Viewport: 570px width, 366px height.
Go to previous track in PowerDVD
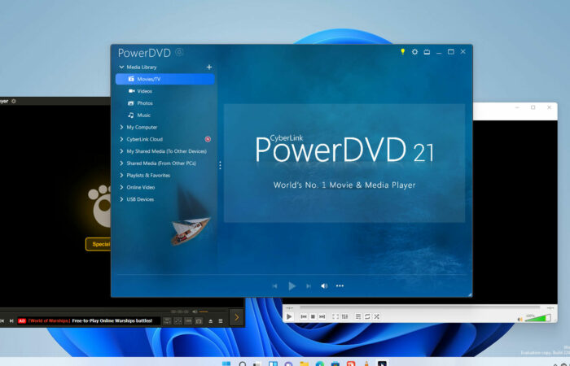point(275,286)
